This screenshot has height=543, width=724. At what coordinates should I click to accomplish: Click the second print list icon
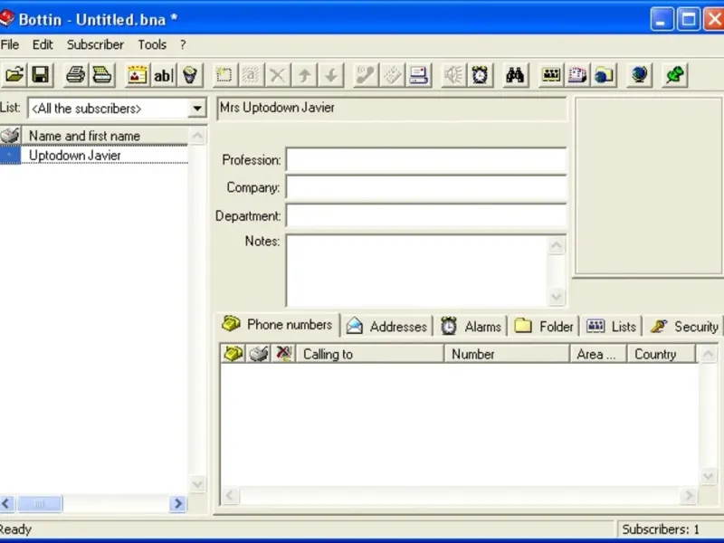[101, 75]
